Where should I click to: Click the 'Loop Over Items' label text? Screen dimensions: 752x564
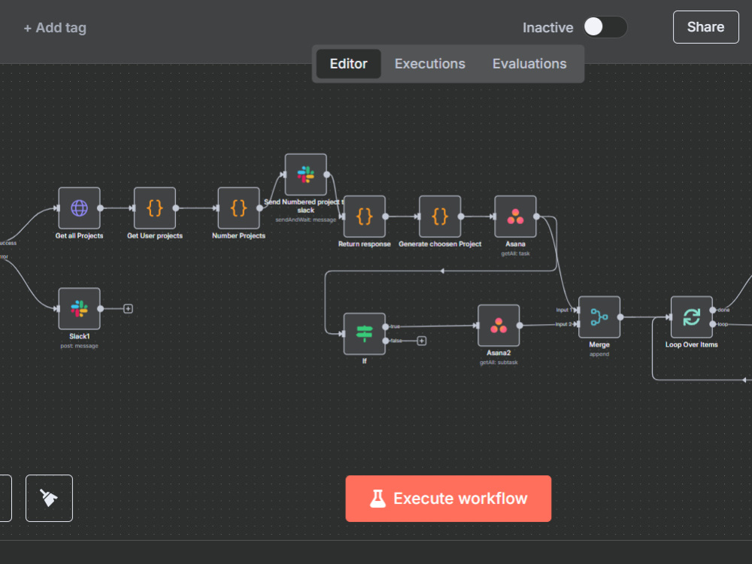tap(691, 345)
